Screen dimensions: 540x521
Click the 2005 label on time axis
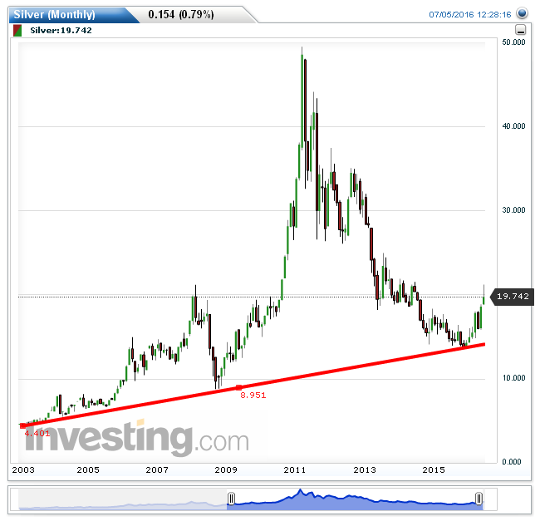[x=88, y=470]
